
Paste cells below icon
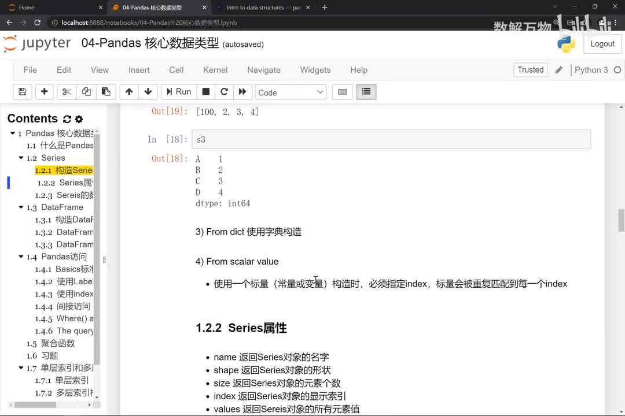pos(106,92)
